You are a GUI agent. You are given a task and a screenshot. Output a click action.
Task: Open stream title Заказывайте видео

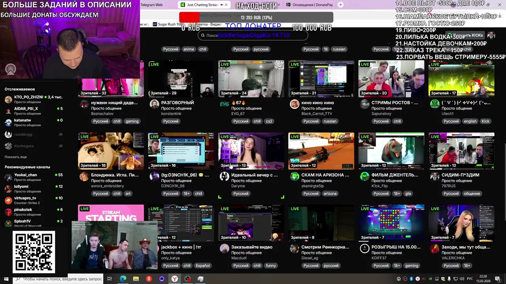pyautogui.click(x=252, y=247)
